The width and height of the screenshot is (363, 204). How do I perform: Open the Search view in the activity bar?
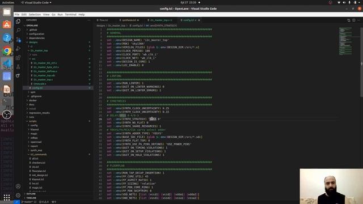(x=18, y=30)
